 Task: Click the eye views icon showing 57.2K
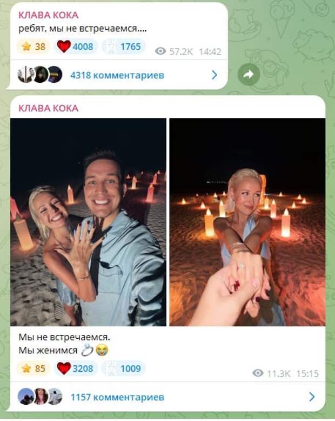160,51
